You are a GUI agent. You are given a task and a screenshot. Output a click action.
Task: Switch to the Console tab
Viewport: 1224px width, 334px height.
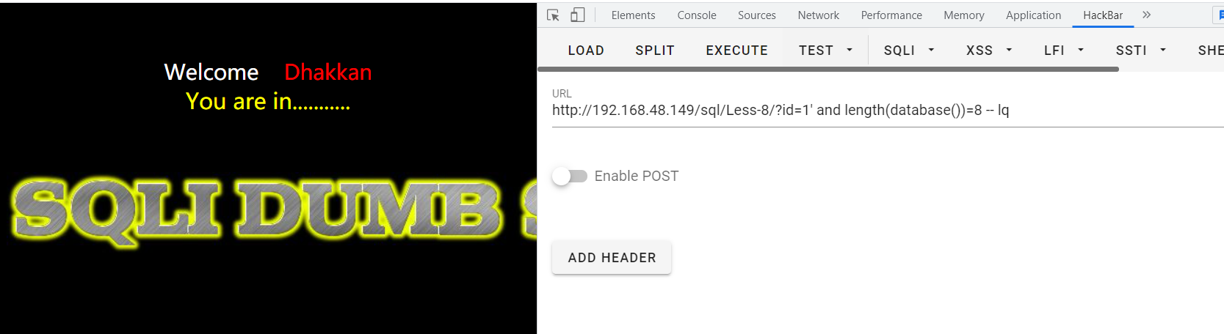point(697,15)
